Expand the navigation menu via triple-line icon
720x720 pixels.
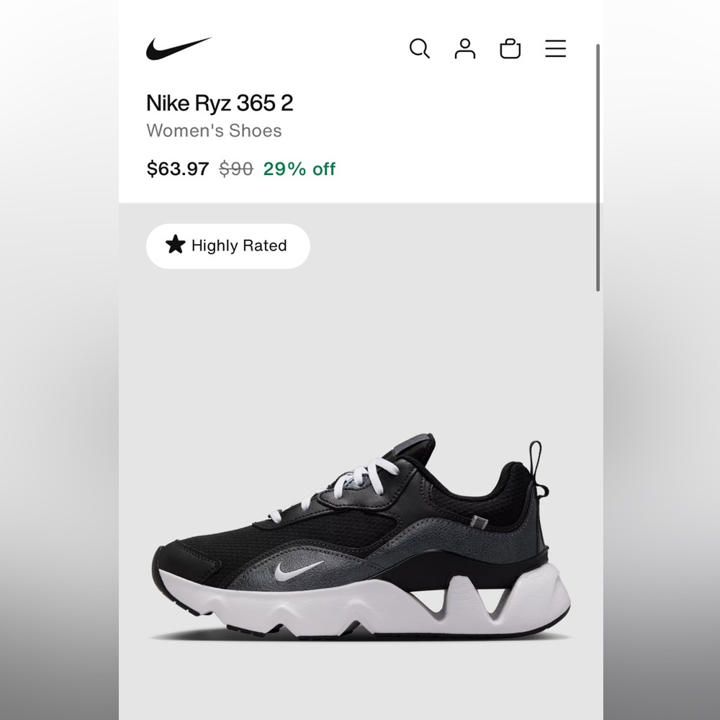point(555,48)
